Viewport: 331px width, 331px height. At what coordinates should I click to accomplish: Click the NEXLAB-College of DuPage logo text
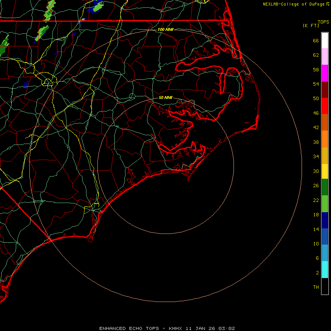(x=293, y=4)
